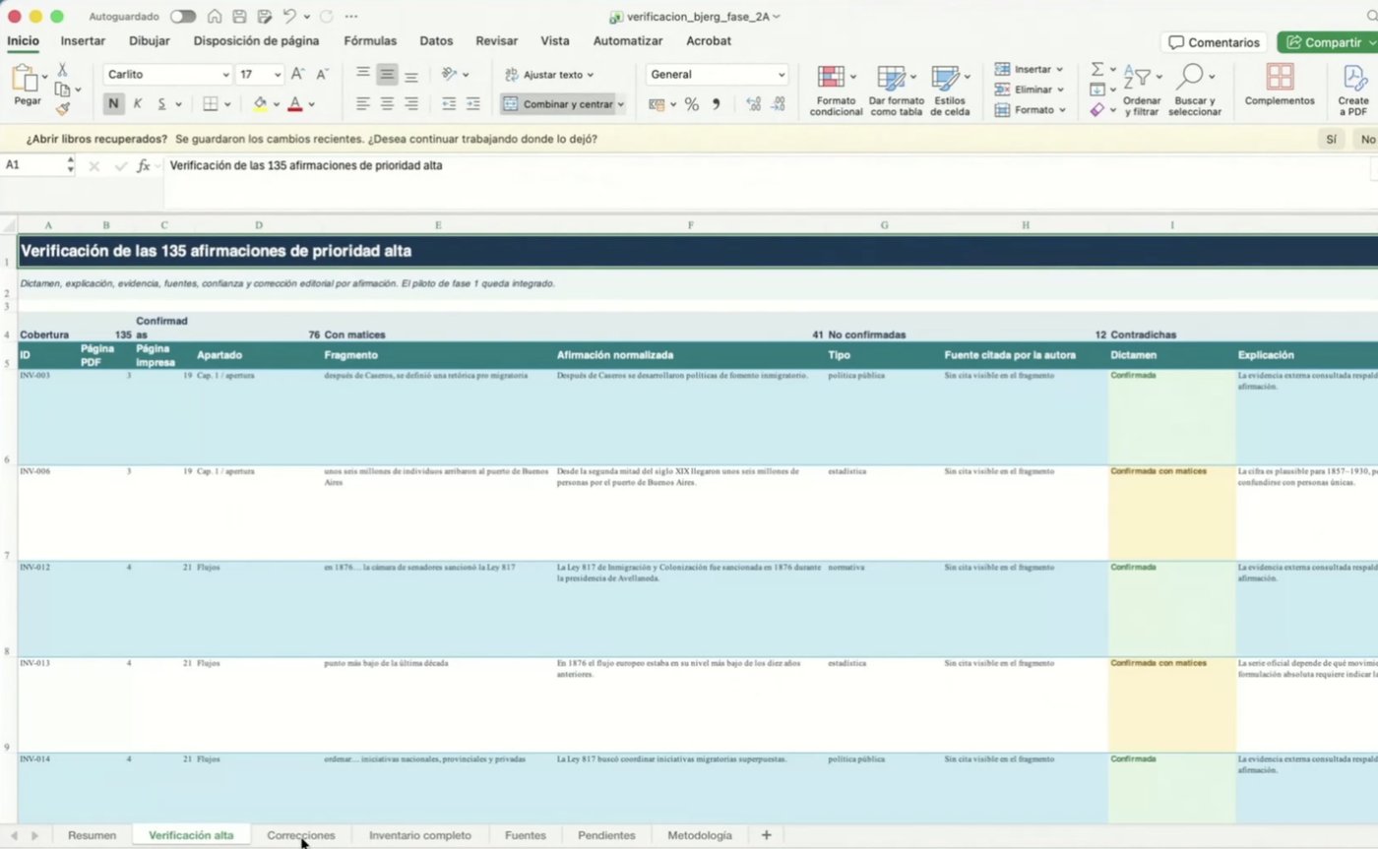
Task: Open the Correcciones sheet tab
Action: pyautogui.click(x=300, y=835)
